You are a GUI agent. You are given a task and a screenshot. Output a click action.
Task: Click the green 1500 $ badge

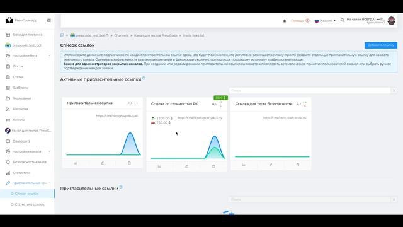[220, 98]
